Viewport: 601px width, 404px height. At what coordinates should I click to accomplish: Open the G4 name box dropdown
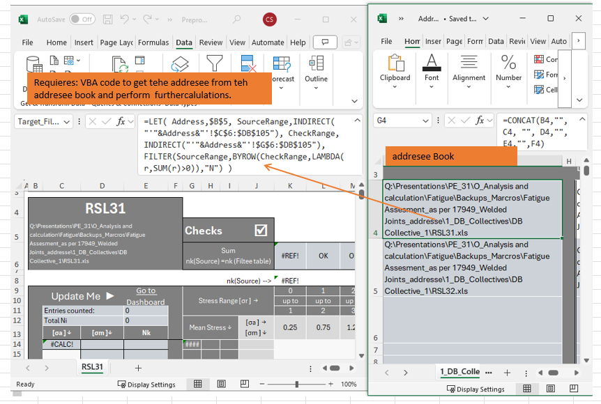(425, 121)
